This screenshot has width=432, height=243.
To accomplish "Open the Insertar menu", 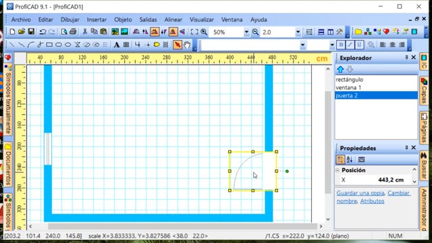I will 97,20.
